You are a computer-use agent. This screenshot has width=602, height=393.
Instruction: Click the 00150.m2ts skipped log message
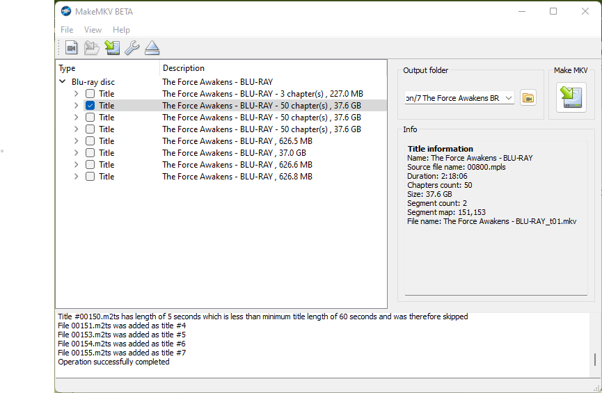(x=263, y=316)
